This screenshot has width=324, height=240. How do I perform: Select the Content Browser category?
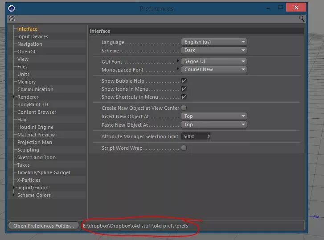[x=37, y=112]
